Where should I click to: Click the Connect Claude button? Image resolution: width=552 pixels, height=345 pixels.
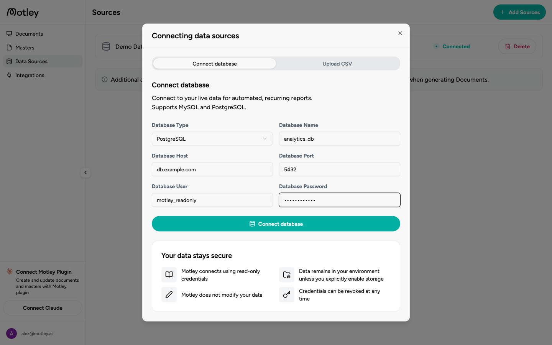43,308
